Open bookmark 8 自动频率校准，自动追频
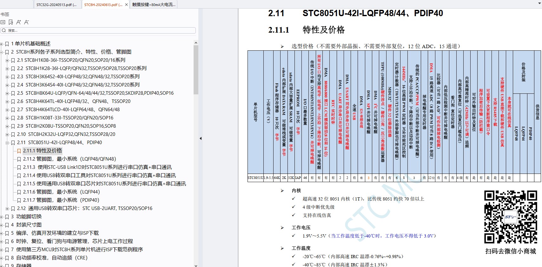The width and height of the screenshot is (542, 267). tap(49, 258)
